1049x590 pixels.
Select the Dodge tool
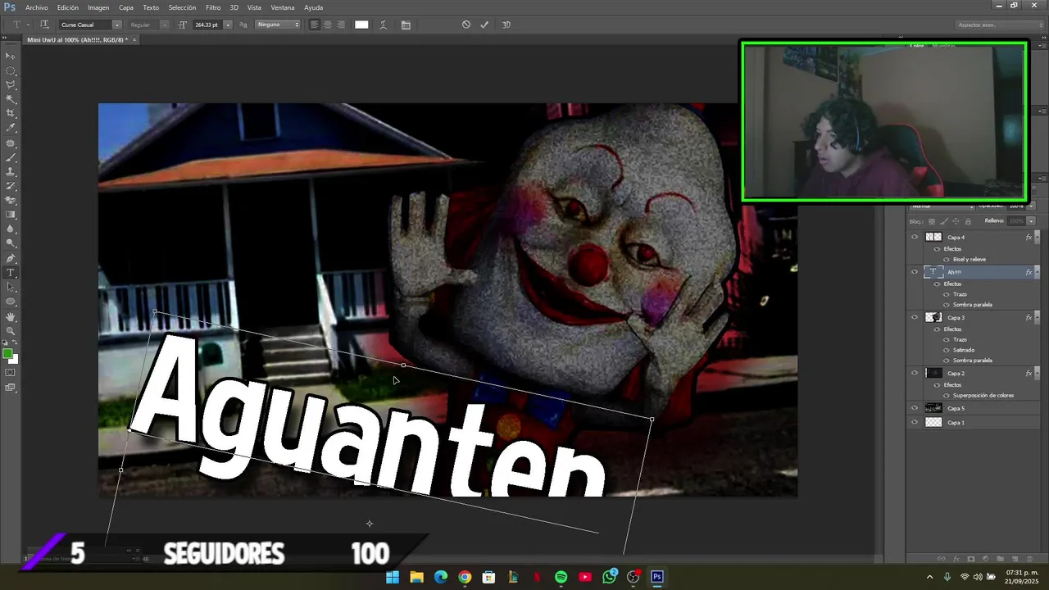pyautogui.click(x=11, y=243)
